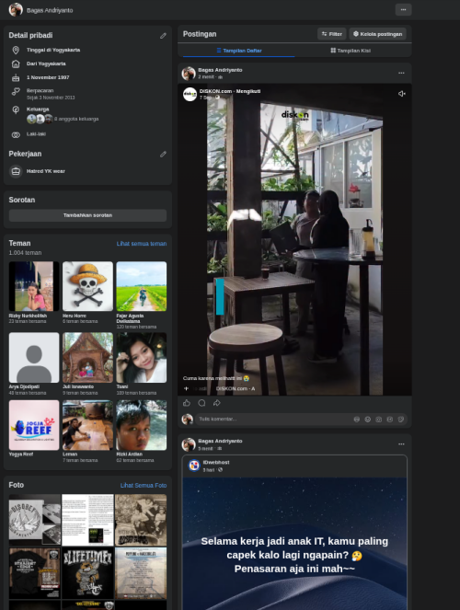The height and width of the screenshot is (610, 460).
Task: Click Tambahkan sorotan button
Action: 87,215
